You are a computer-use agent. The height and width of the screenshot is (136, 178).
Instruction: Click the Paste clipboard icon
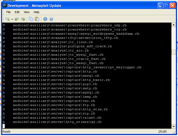pos(37,19)
